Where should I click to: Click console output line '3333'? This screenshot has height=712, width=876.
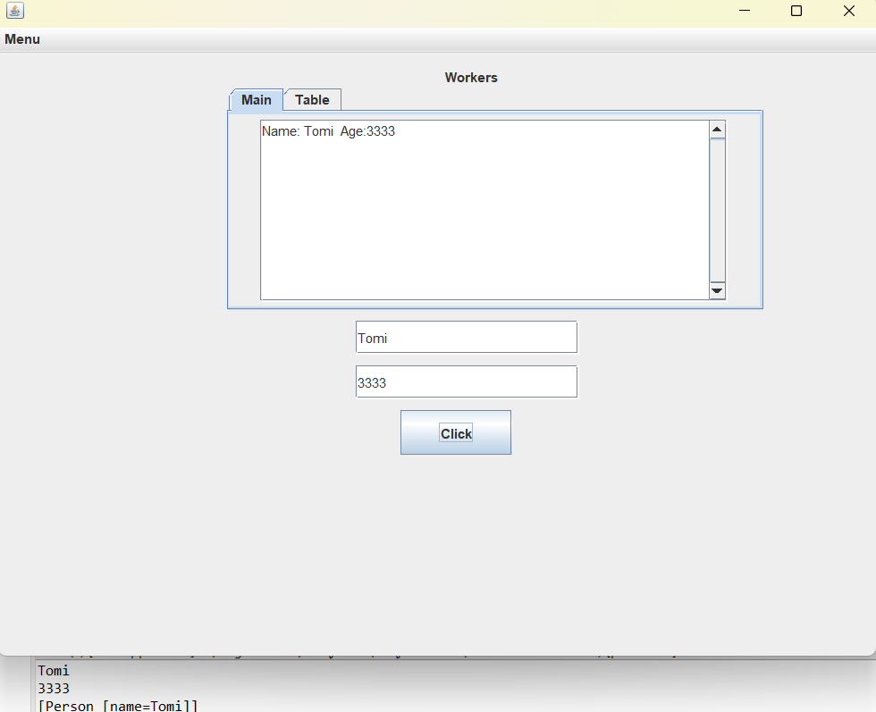click(54, 689)
